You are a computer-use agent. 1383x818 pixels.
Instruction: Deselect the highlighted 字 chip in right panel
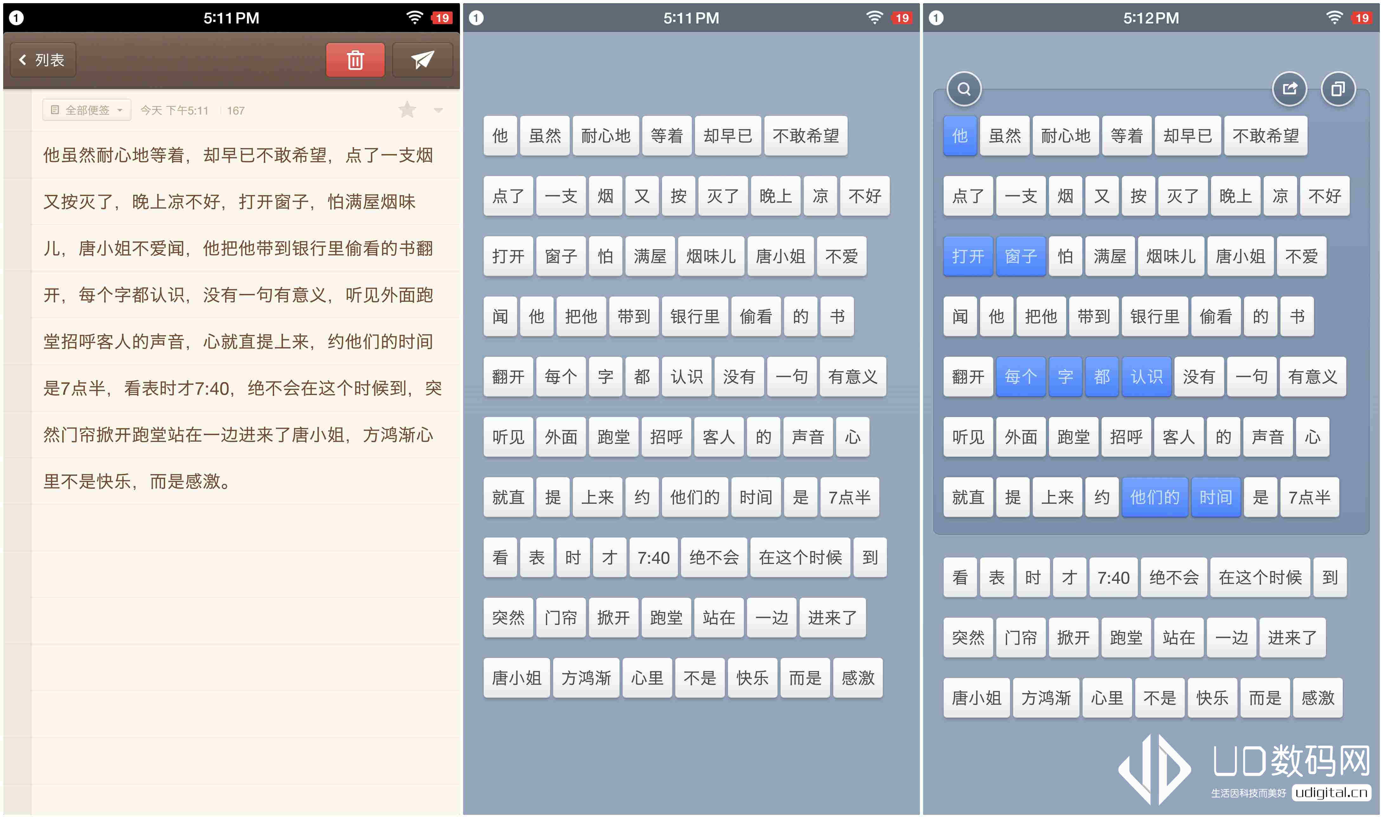(x=1065, y=376)
